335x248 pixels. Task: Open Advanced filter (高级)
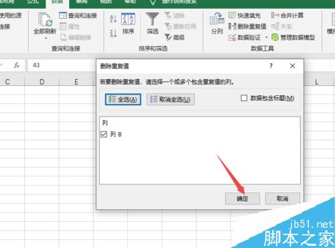175,38
